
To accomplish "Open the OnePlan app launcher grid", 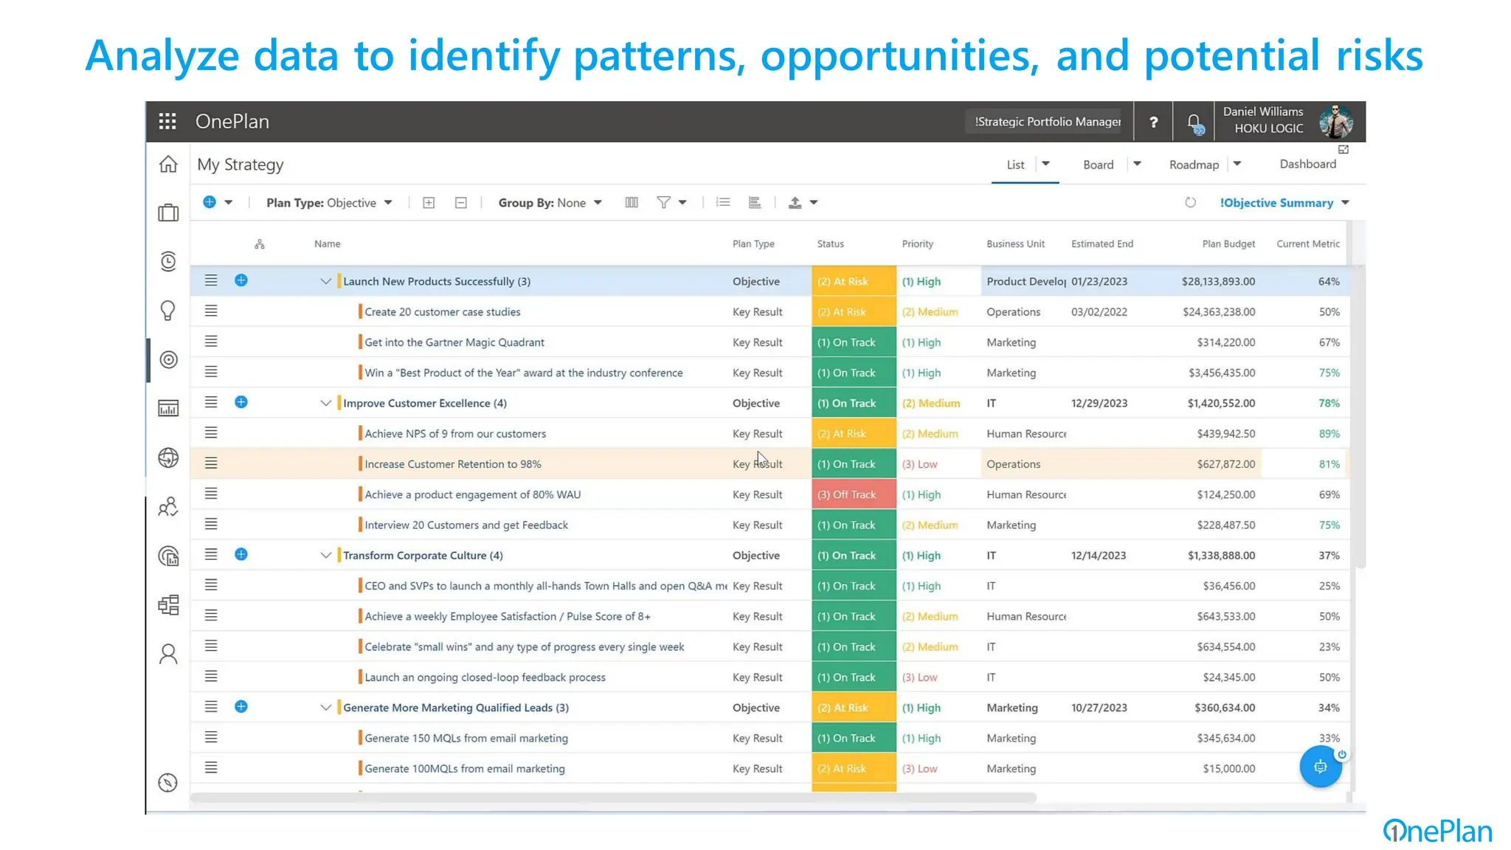I will 167,121.
